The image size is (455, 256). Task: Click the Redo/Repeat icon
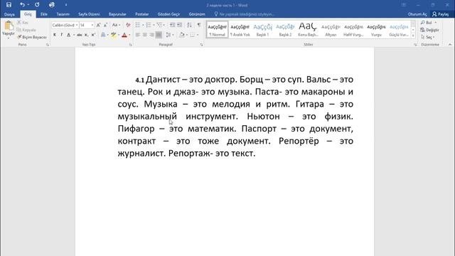pyautogui.click(x=37, y=5)
